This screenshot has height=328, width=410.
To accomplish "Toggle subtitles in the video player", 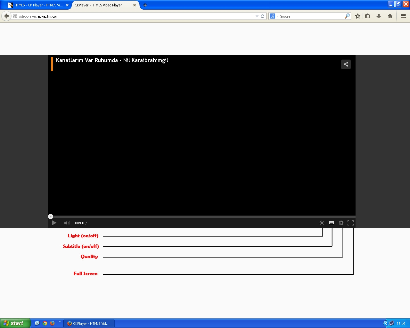I will pos(332,223).
